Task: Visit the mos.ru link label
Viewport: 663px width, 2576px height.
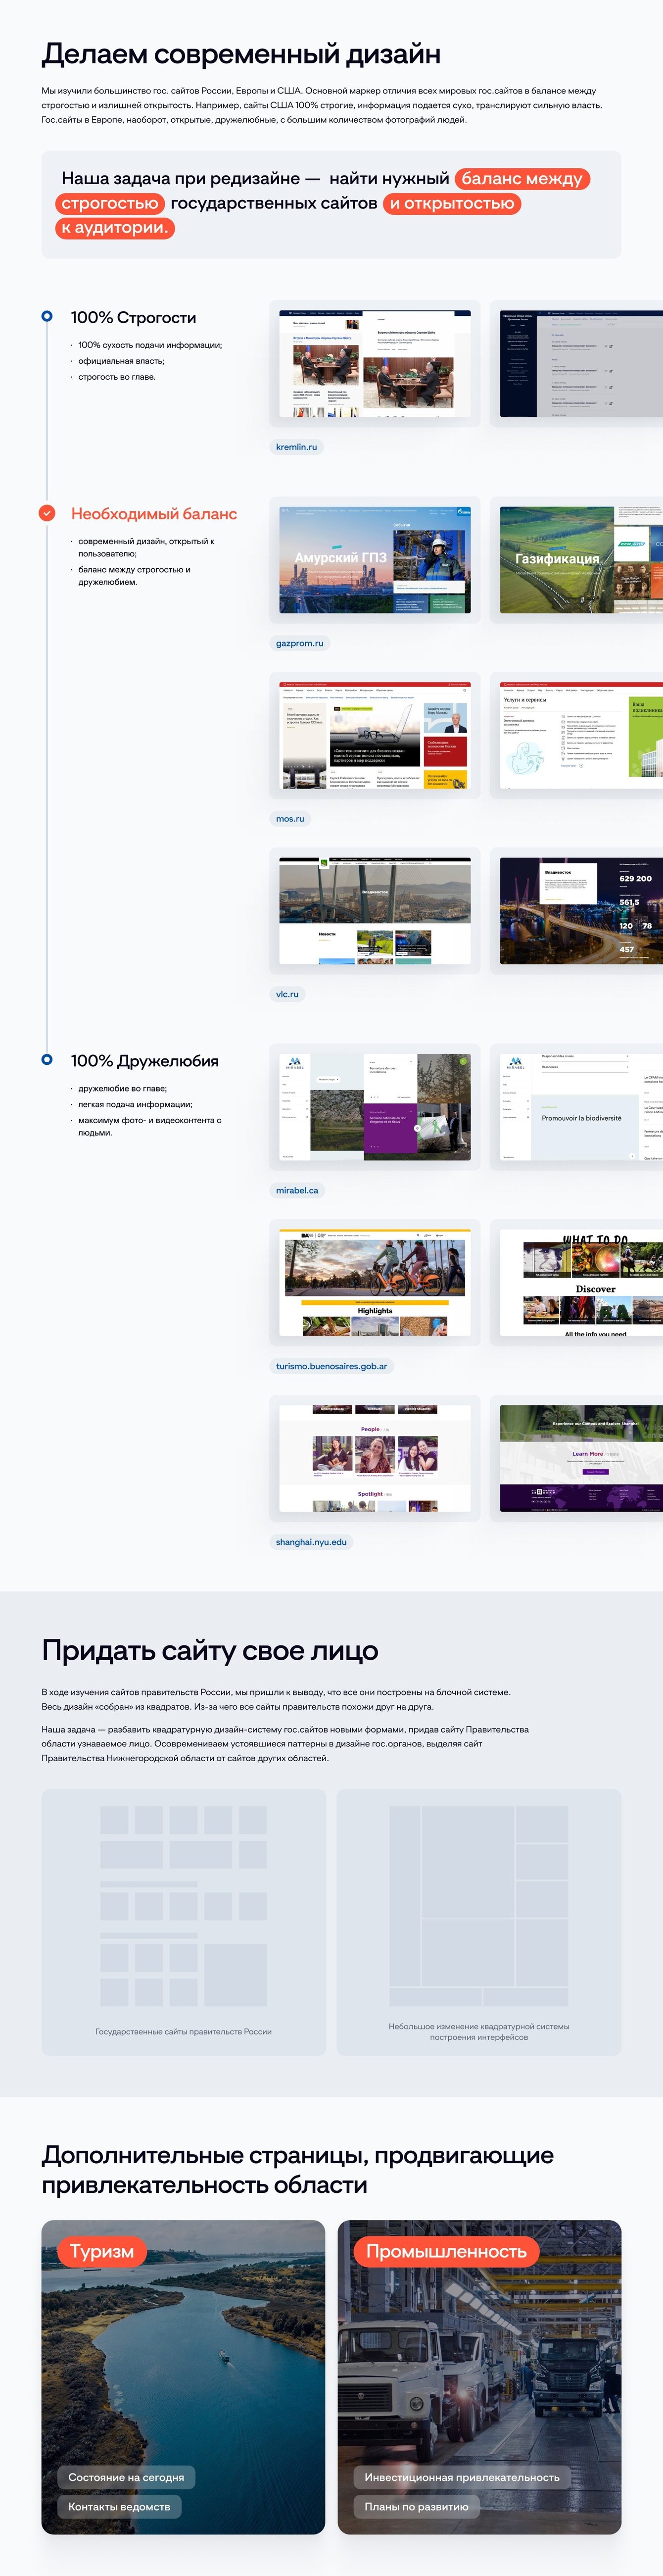Action: (x=290, y=818)
